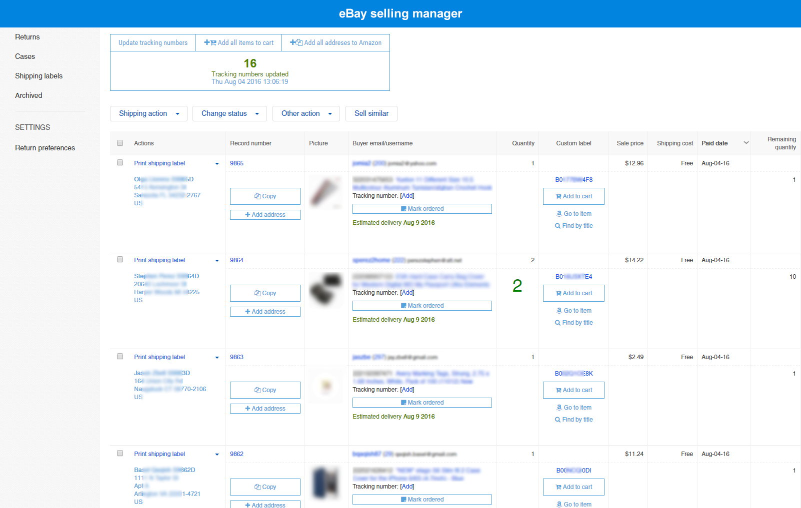Click Copy button for record 9864
The height and width of the screenshot is (508, 801).
265,293
